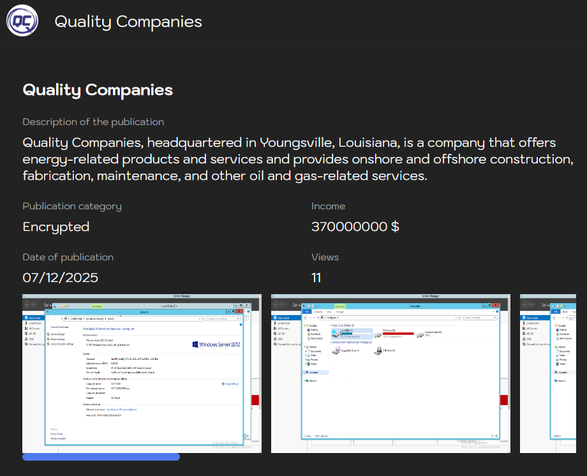This screenshot has height=476, width=587.
Task: Click the Encrypted publication category value
Action: coord(56,227)
